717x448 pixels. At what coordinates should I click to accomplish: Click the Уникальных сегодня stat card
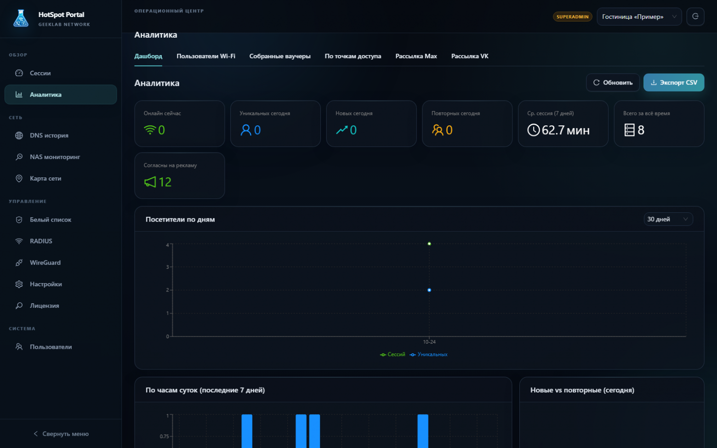pos(275,124)
